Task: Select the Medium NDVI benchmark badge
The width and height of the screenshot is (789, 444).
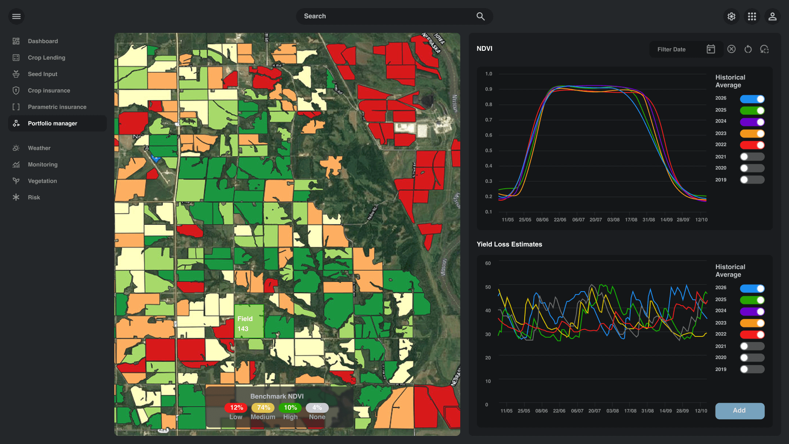Action: click(x=263, y=408)
